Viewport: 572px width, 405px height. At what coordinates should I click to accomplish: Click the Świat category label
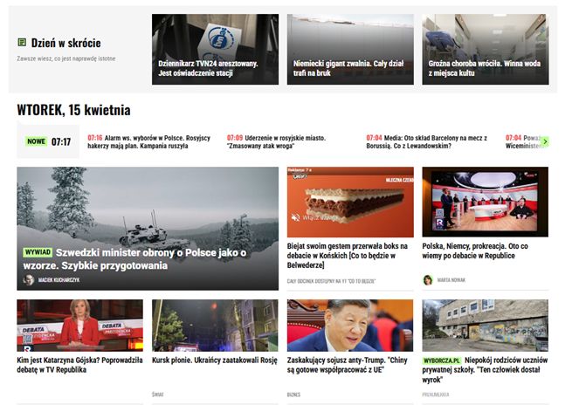(x=157, y=395)
